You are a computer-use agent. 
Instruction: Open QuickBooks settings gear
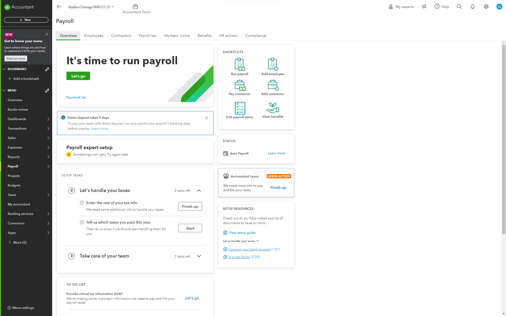[x=486, y=7]
